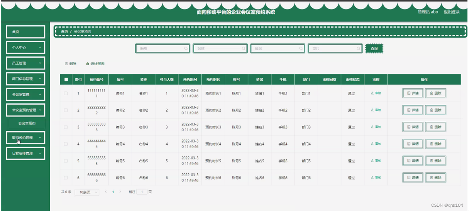Click the next page arrow in pagination

coord(120,192)
